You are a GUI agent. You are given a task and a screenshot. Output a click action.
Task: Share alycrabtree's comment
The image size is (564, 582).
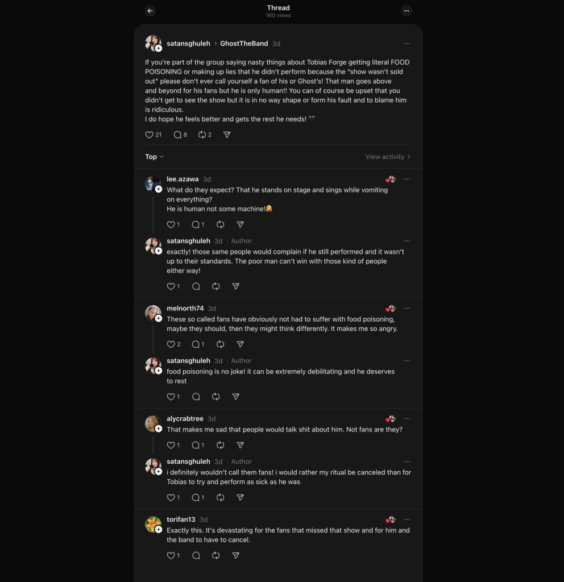point(240,445)
